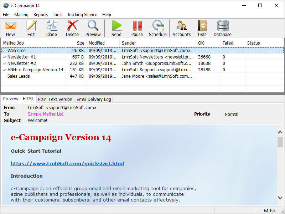Open the Lists address book icon
The width and height of the screenshot is (285, 214).
[x=202, y=29]
